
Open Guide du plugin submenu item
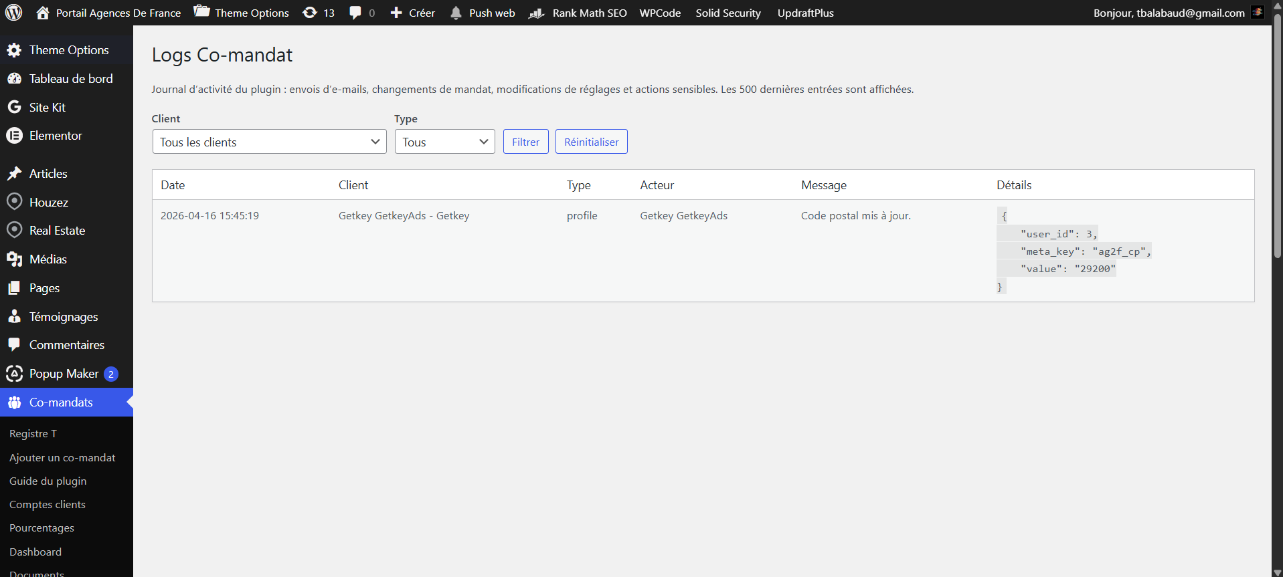48,481
